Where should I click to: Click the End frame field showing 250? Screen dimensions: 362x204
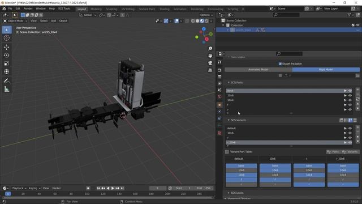(x=204, y=188)
